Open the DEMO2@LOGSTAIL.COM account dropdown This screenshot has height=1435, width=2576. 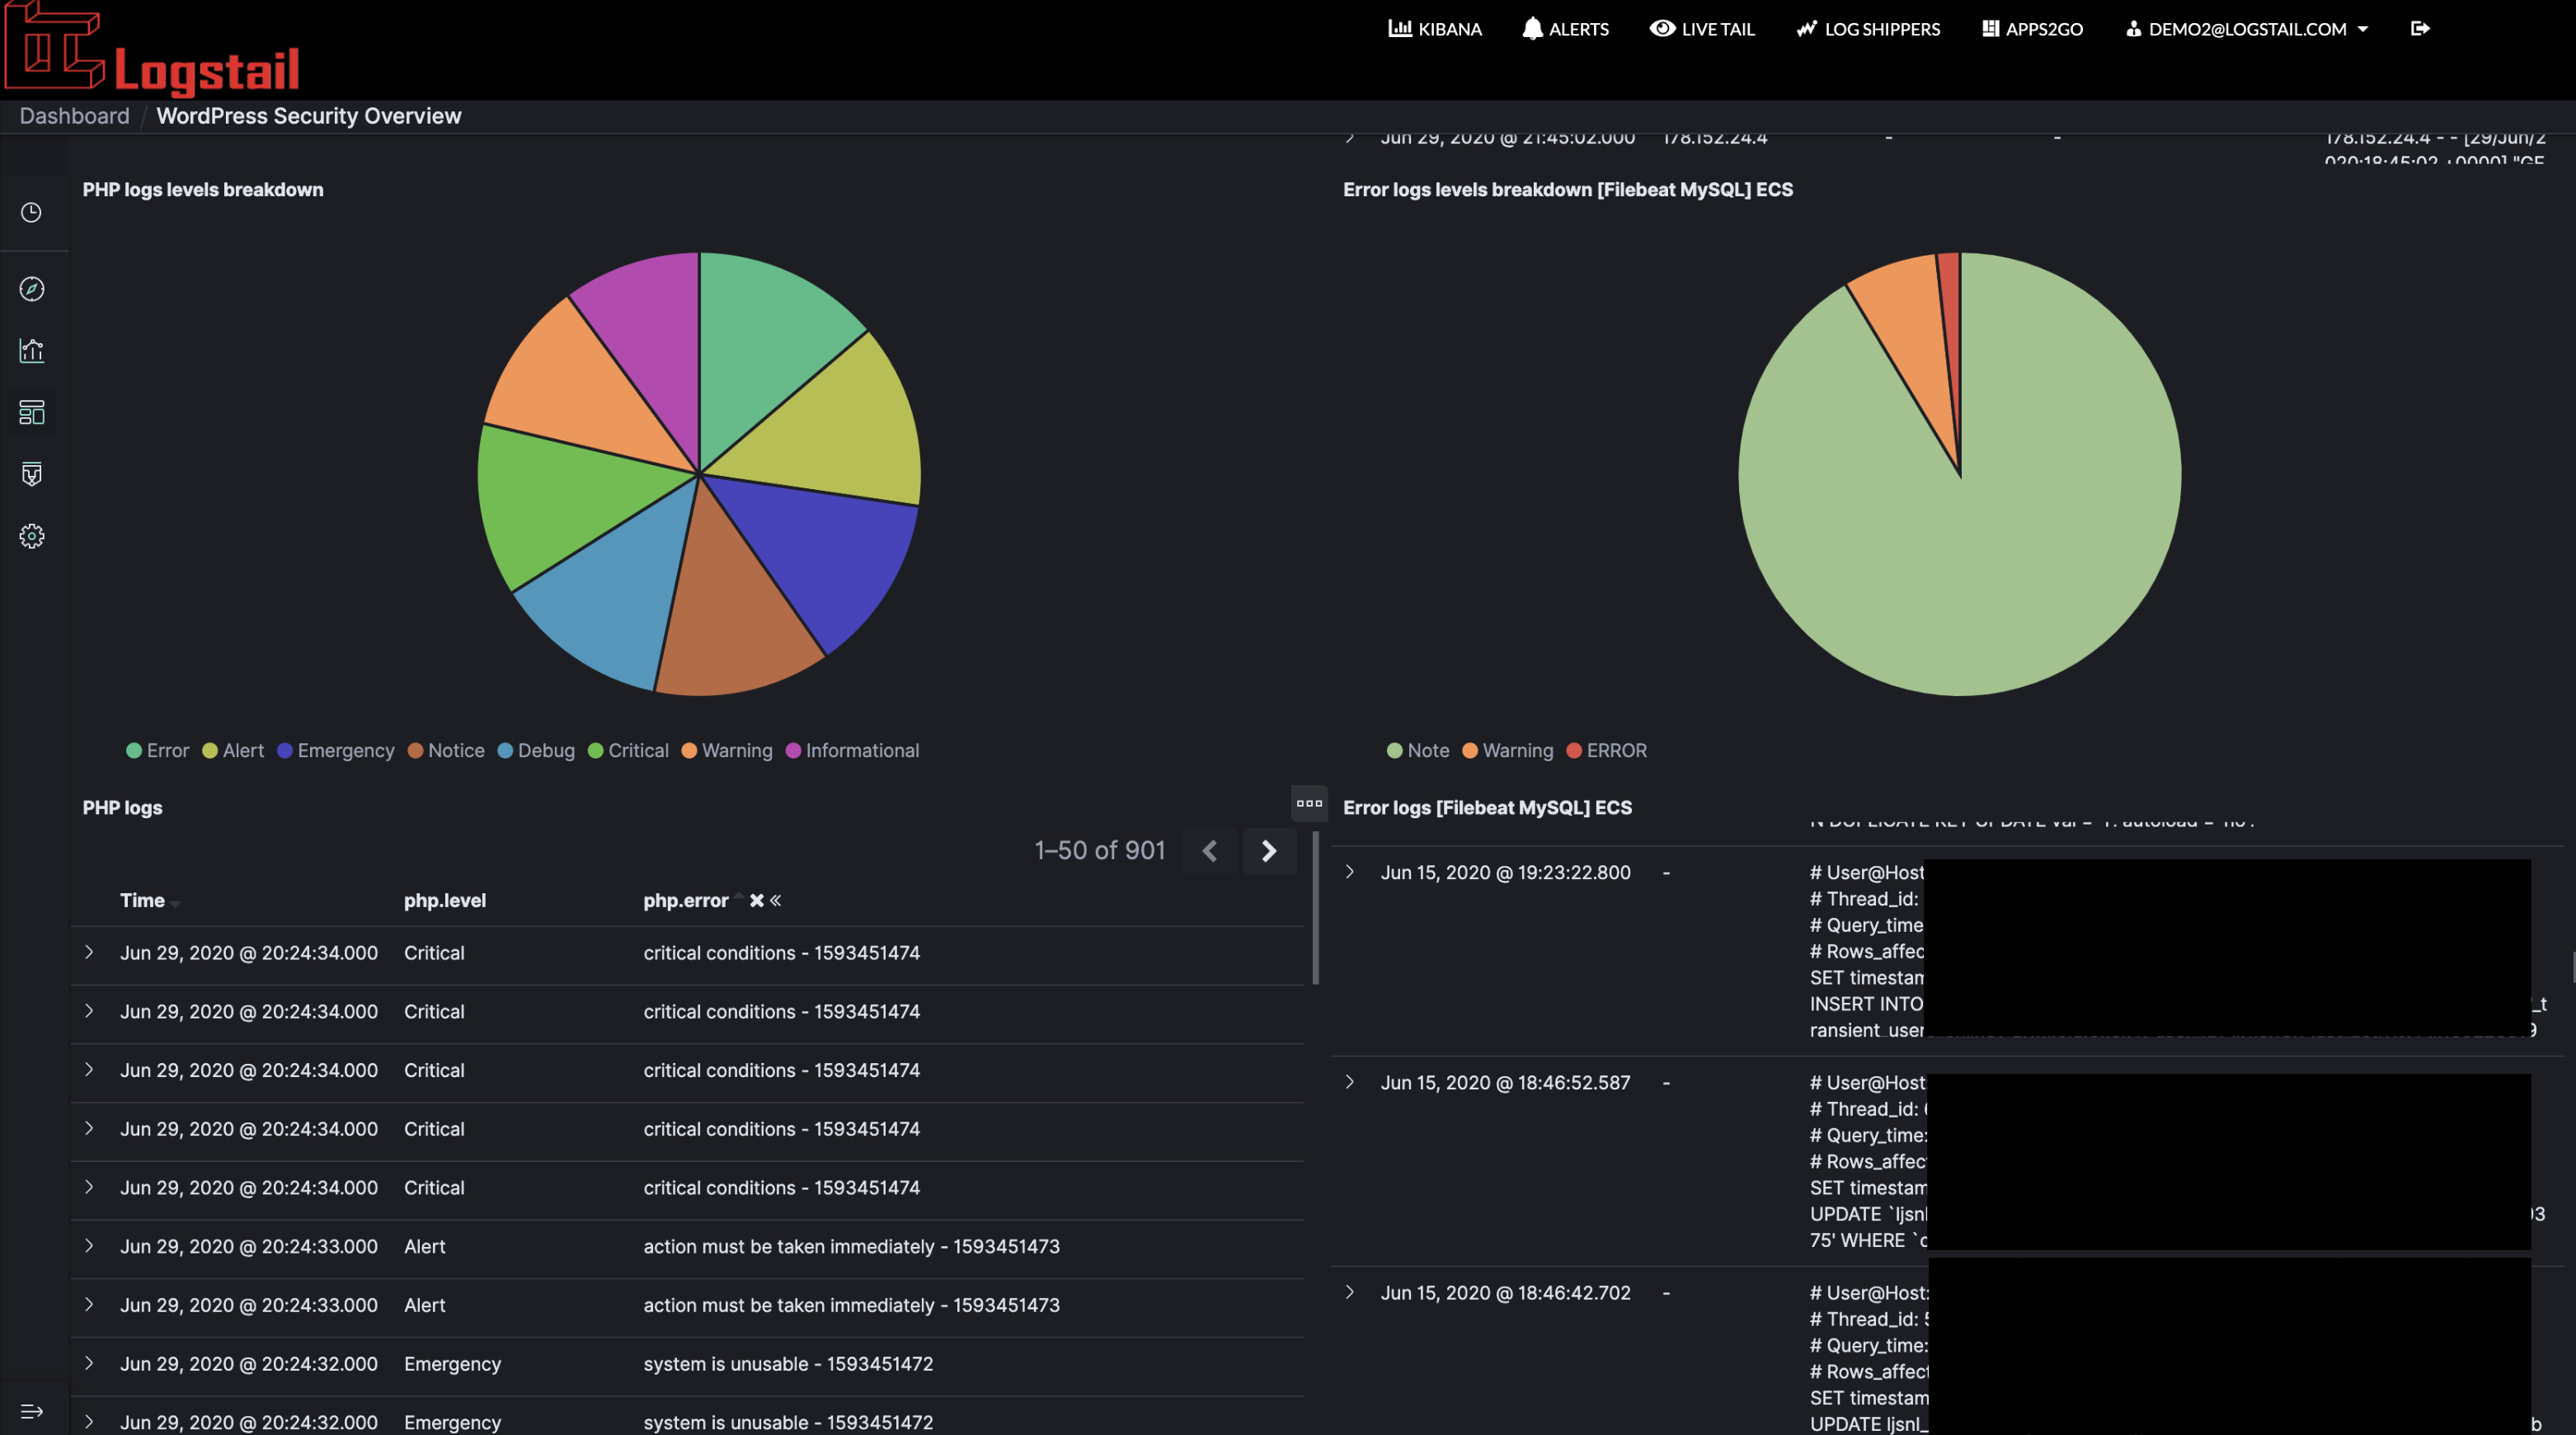(2247, 29)
